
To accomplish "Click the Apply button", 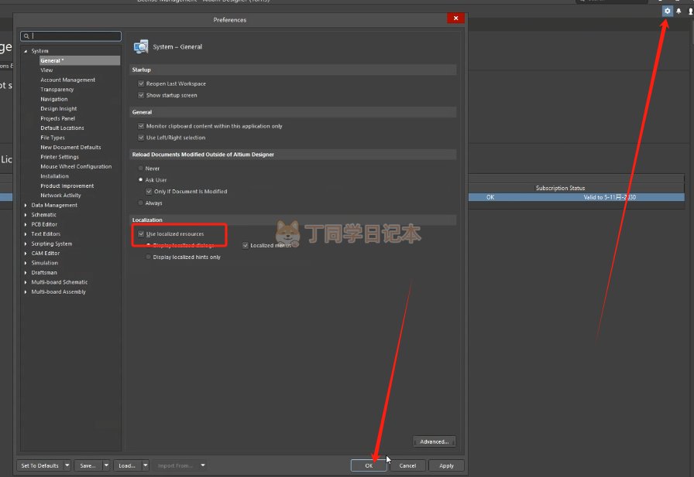I will coord(446,465).
